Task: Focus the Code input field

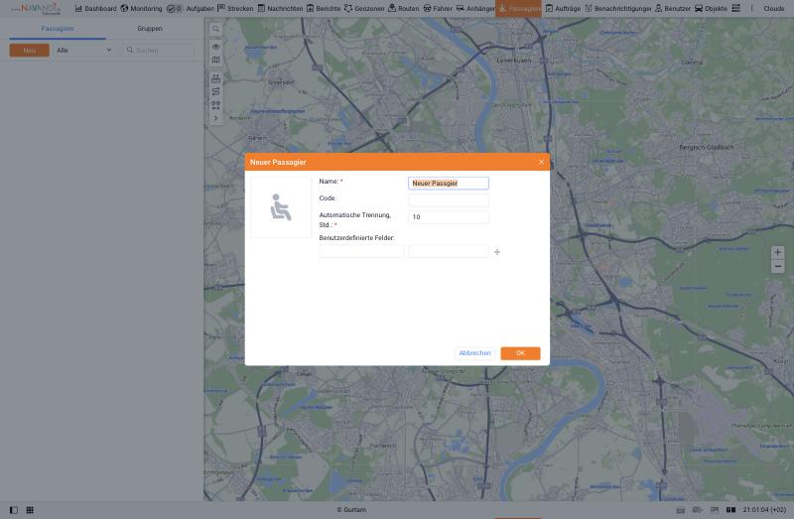Action: click(x=449, y=200)
